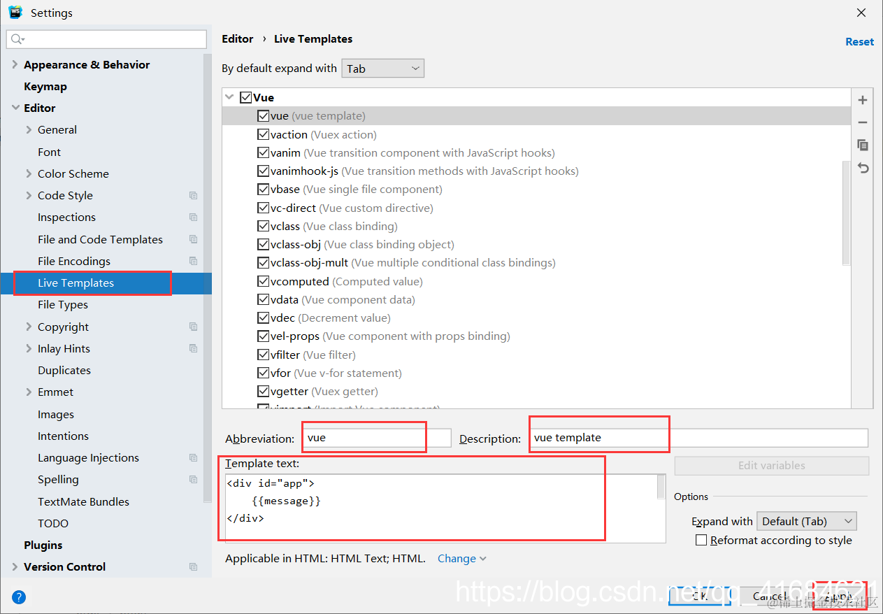Open the Change context dropdown link
The width and height of the screenshot is (883, 614).
coord(461,558)
